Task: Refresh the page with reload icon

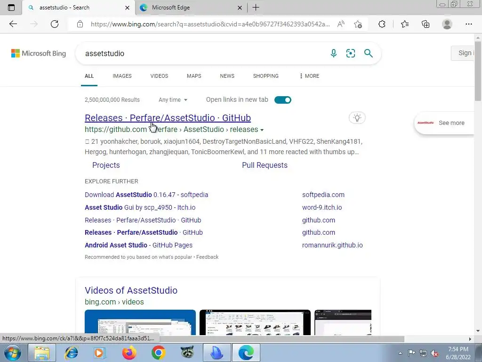Action: 55,24
